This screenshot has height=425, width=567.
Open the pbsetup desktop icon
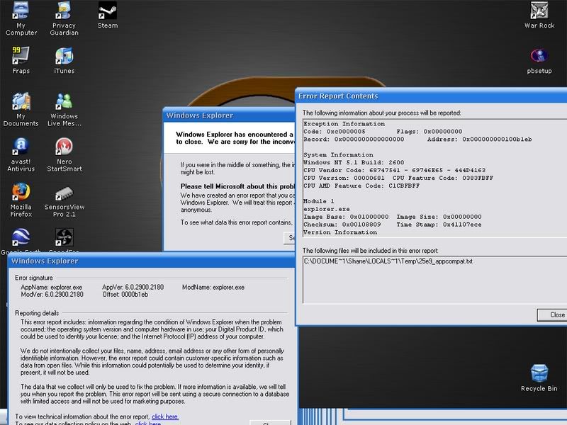(x=539, y=57)
